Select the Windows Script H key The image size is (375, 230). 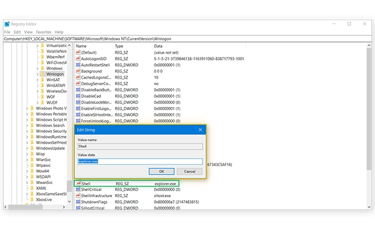(51, 120)
